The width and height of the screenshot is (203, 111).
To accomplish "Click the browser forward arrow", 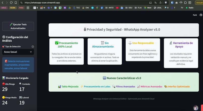I will click(x=7, y=3).
